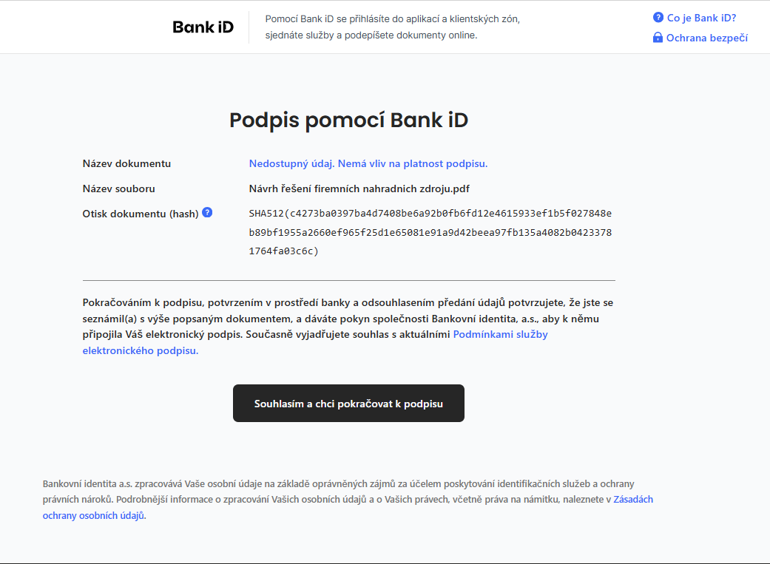Image resolution: width=770 pixels, height=564 pixels.
Task: Click the SHA512 hash value text
Action: click(x=430, y=232)
